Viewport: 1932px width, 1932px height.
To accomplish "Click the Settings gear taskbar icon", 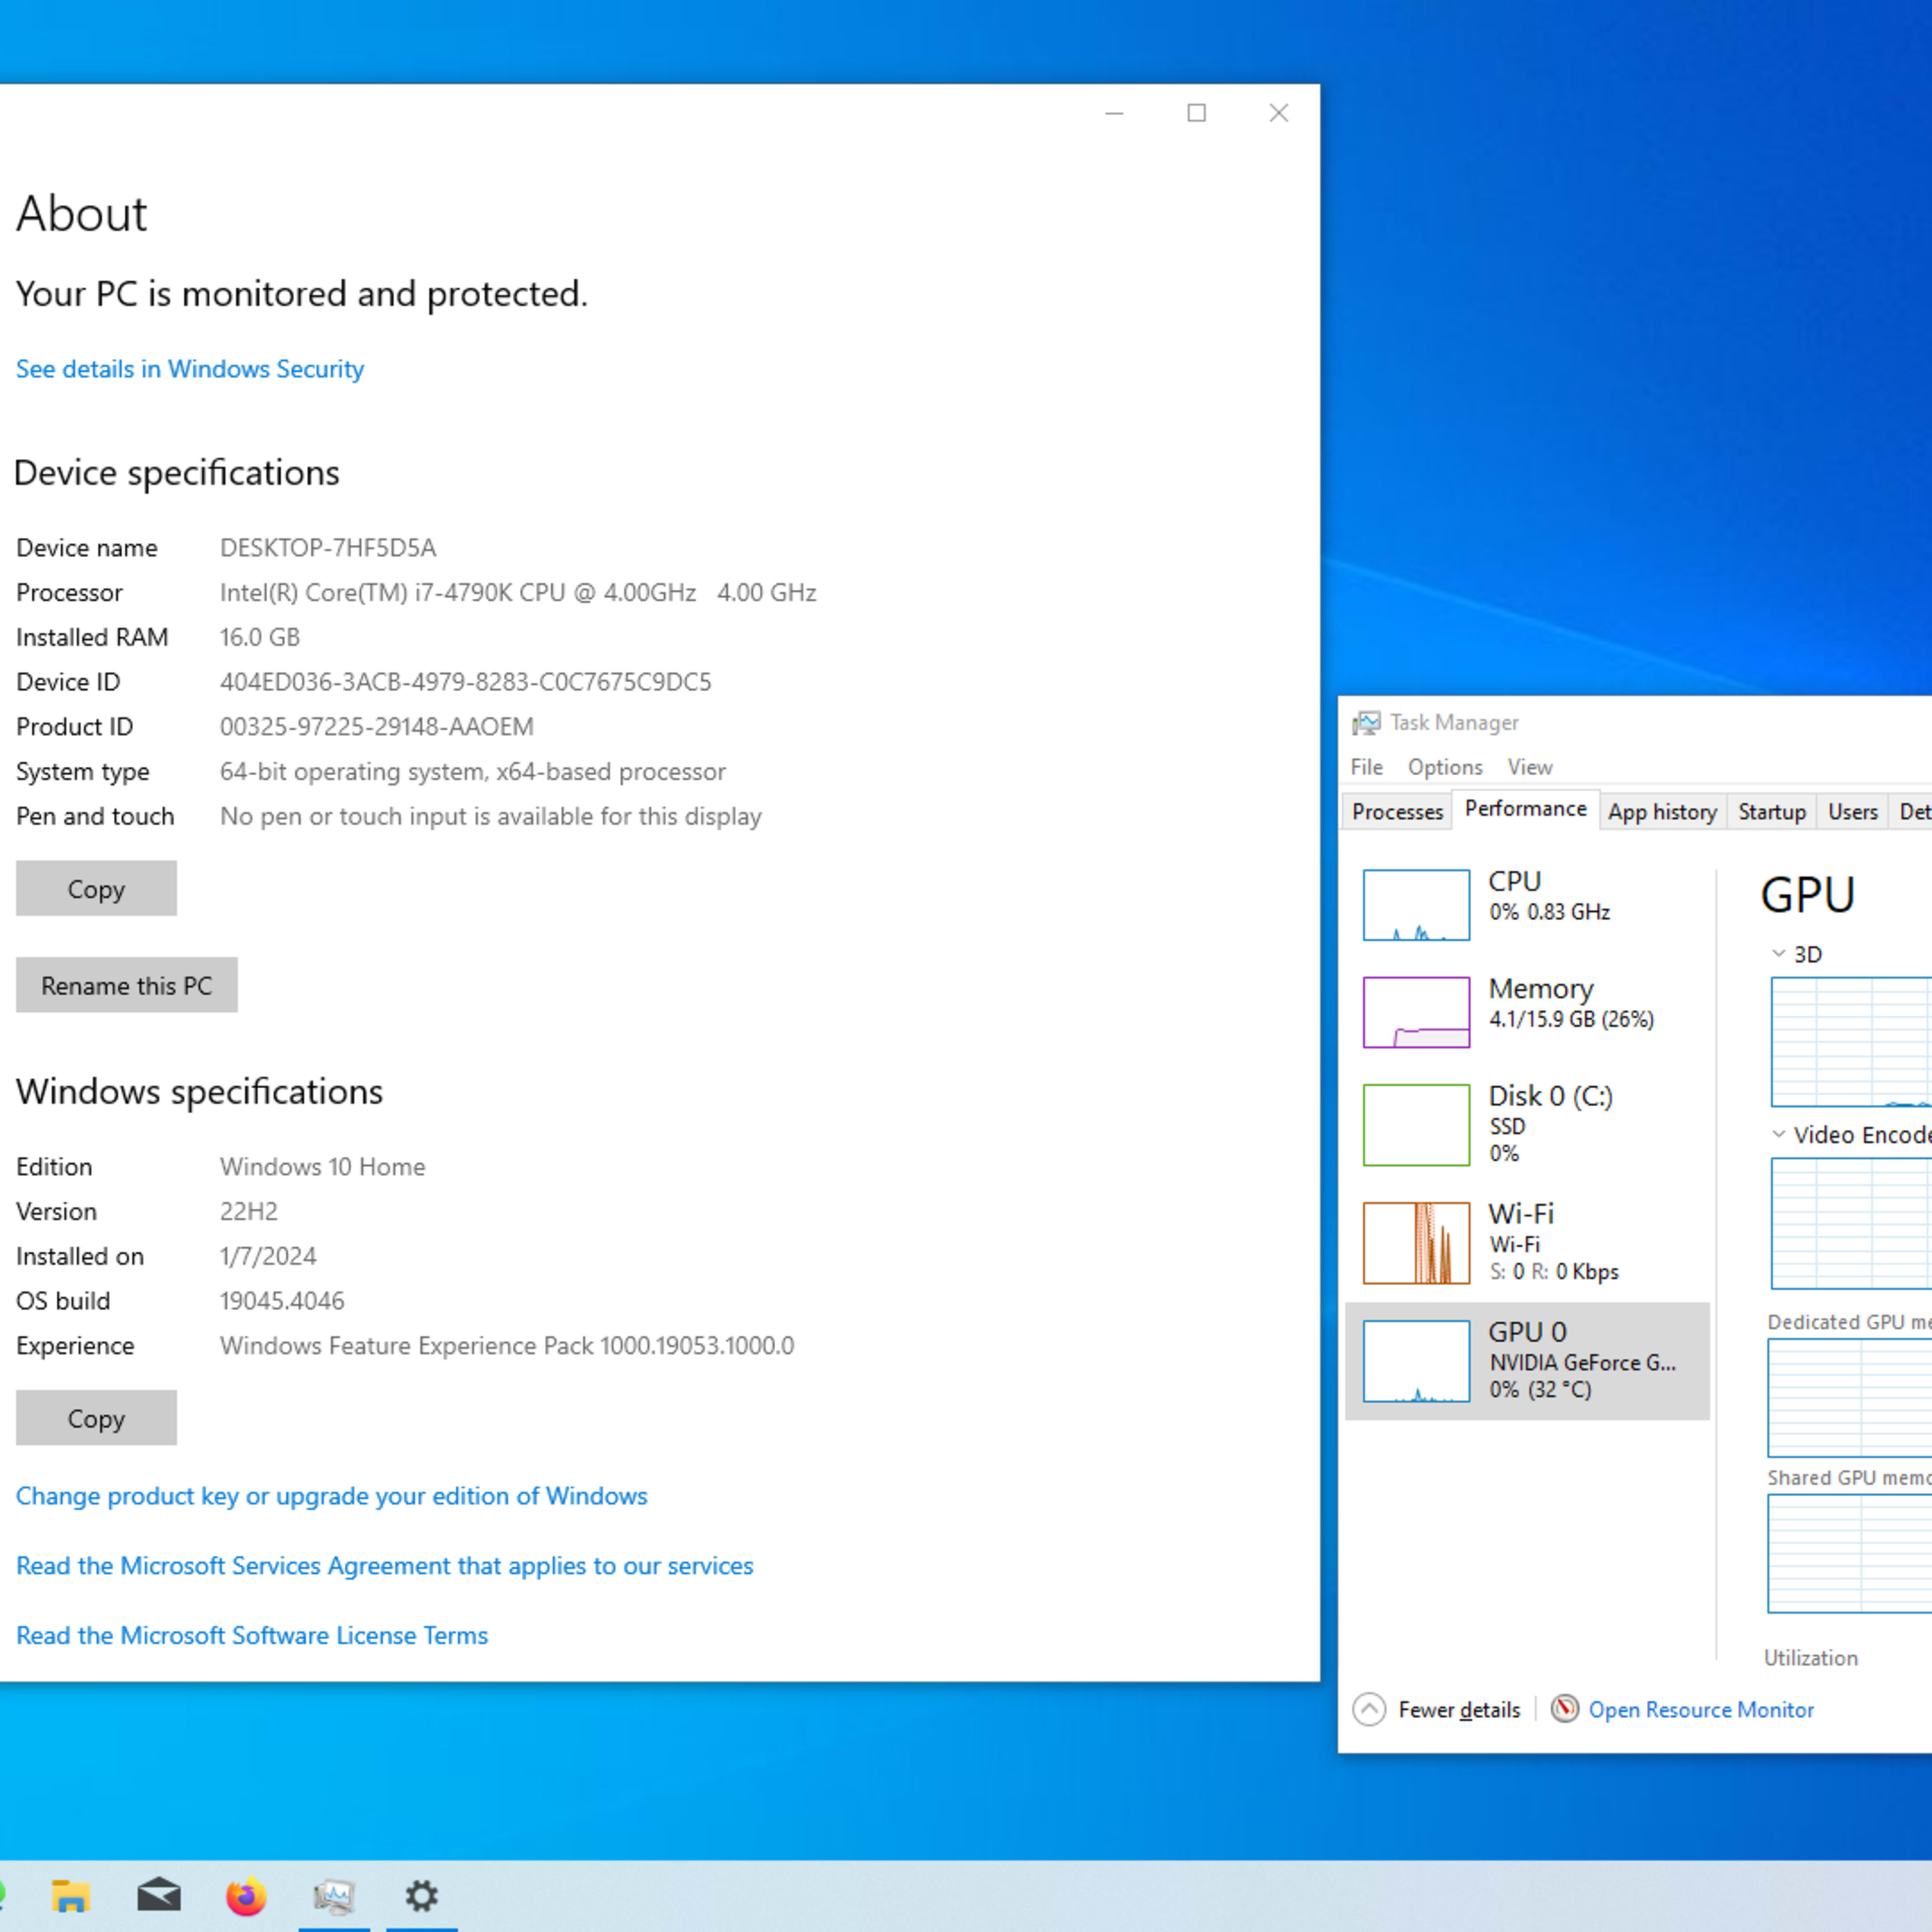I will [422, 1895].
